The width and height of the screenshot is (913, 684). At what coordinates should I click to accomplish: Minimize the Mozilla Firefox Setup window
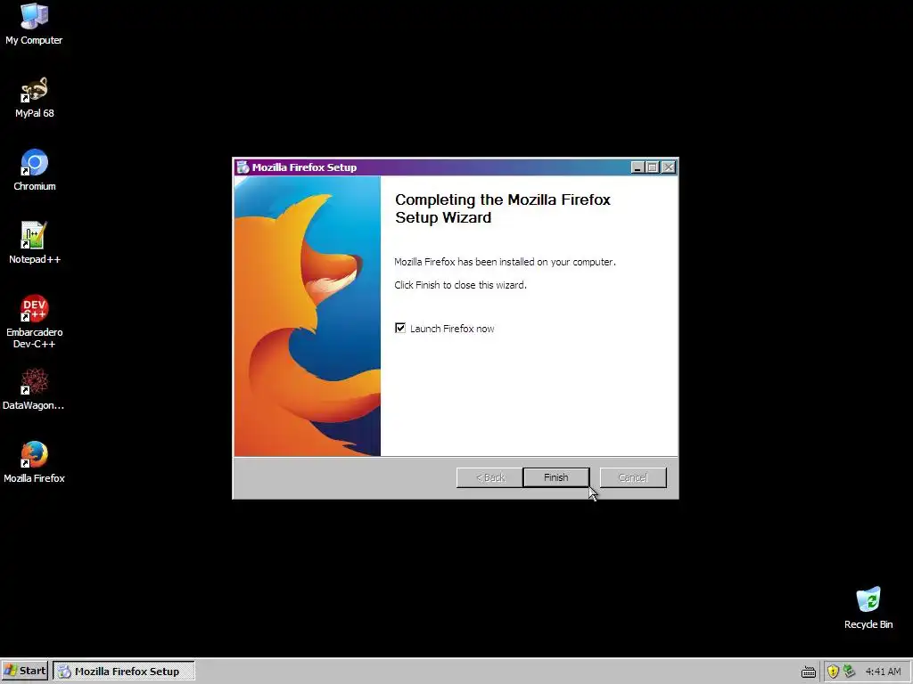tap(637, 167)
